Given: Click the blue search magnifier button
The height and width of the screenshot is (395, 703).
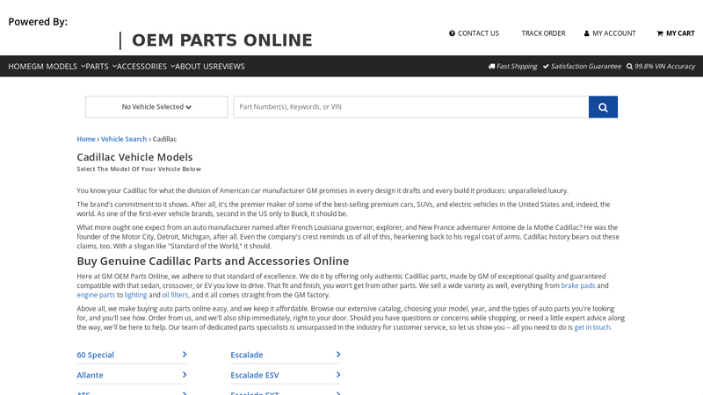Looking at the screenshot, I should click(603, 107).
